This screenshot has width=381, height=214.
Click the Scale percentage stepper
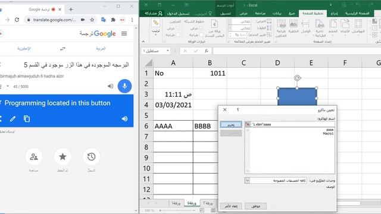230,35
